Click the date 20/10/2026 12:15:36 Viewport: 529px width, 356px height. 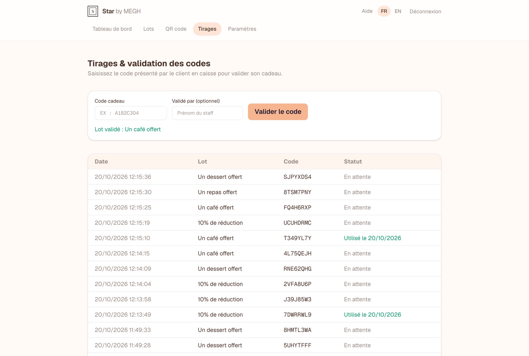[123, 177]
